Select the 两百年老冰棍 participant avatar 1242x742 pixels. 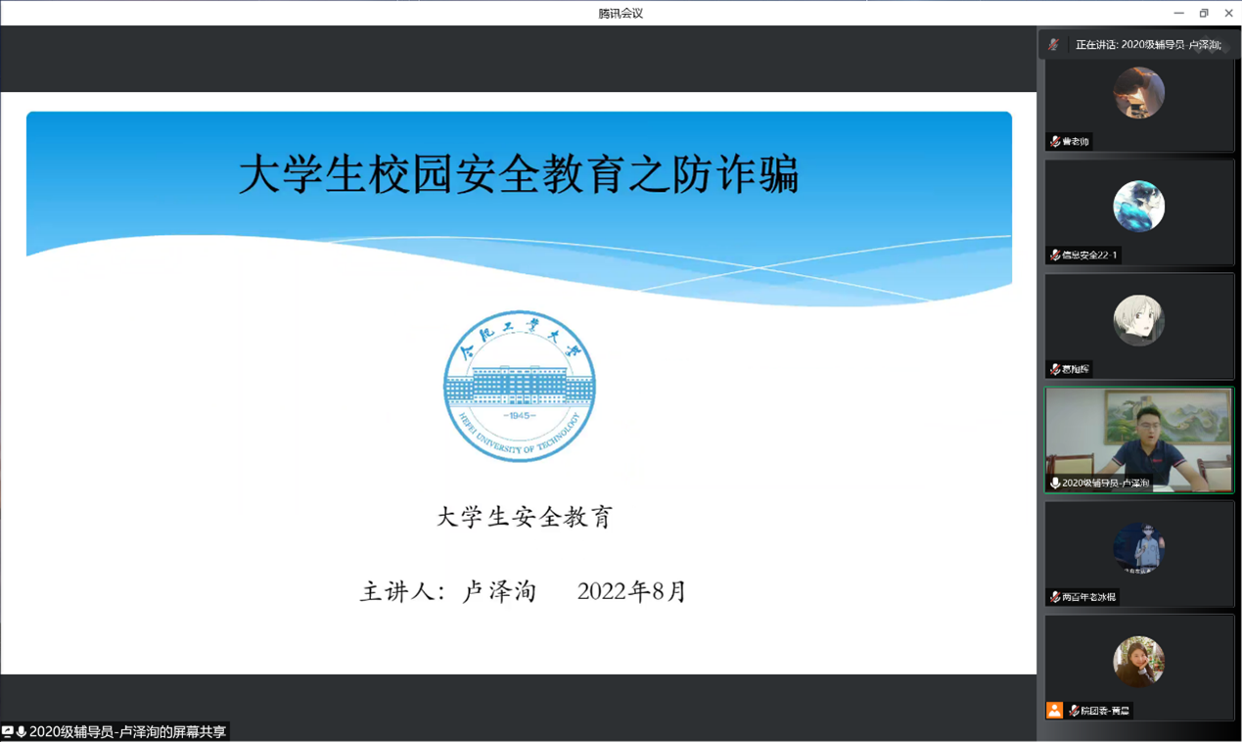pyautogui.click(x=1139, y=548)
